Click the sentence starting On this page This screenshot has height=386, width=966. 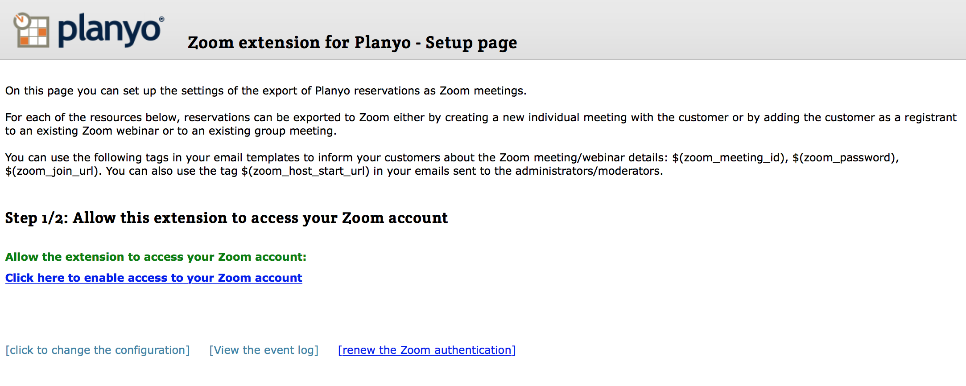coord(266,91)
